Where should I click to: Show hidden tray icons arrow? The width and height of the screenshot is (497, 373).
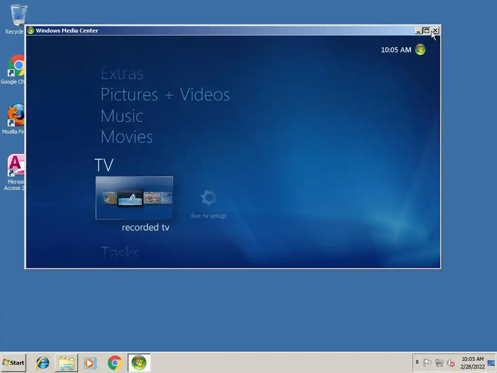point(417,362)
